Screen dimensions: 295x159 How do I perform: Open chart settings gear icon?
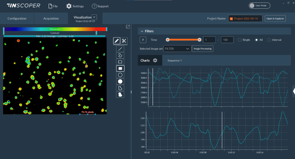point(155,60)
